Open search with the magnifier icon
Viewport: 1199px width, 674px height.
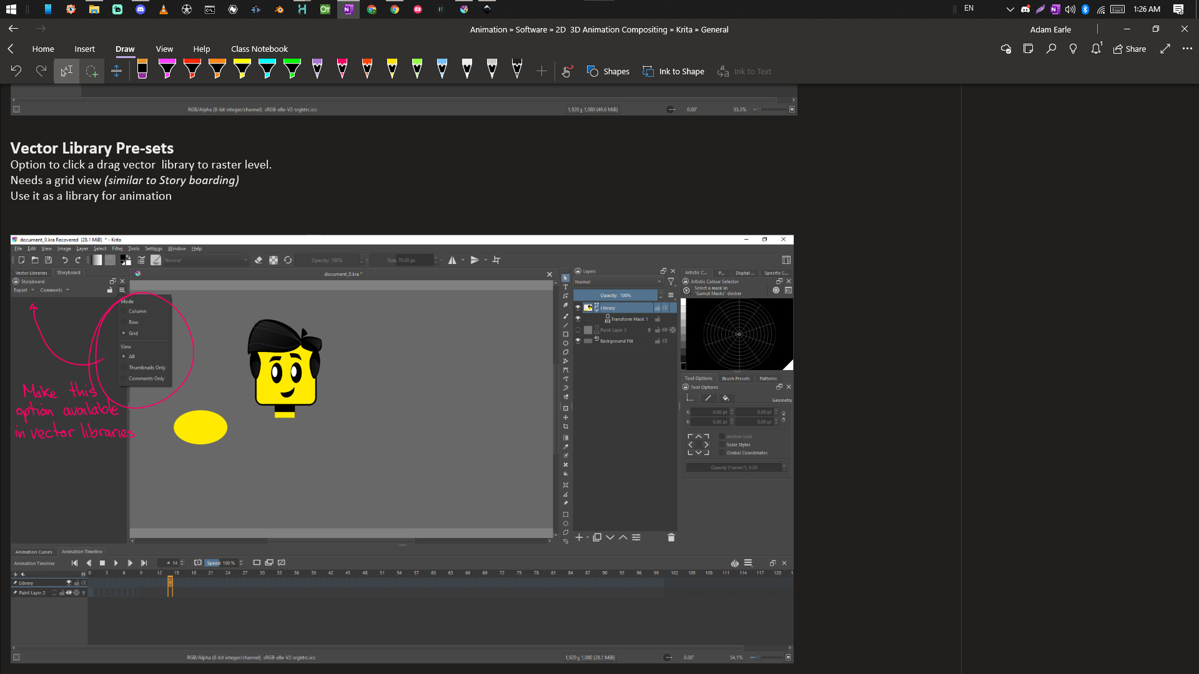(1051, 49)
